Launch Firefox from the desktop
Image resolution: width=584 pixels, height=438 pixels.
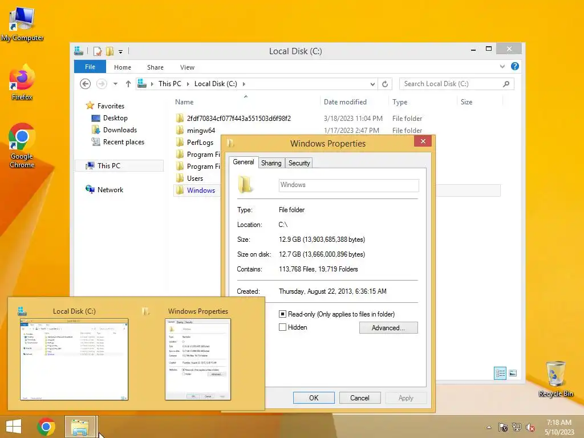22,83
